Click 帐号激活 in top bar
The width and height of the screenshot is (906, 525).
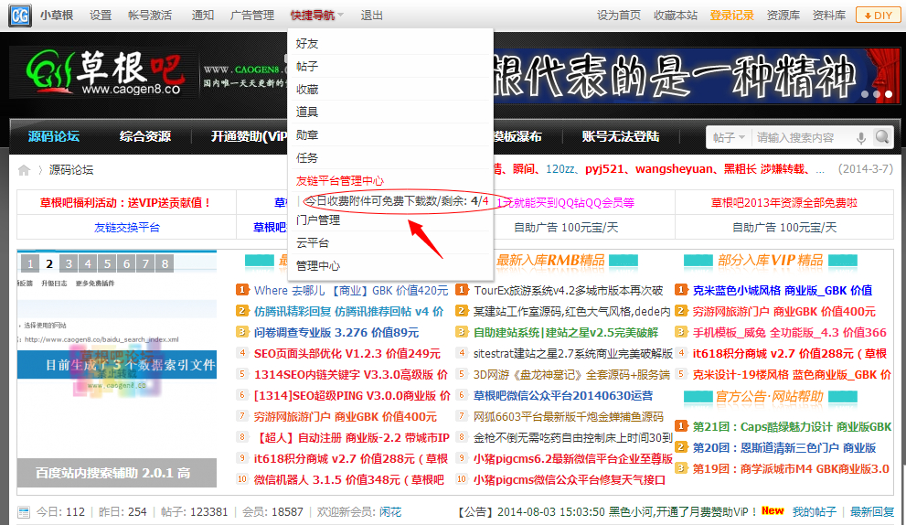[x=150, y=15]
